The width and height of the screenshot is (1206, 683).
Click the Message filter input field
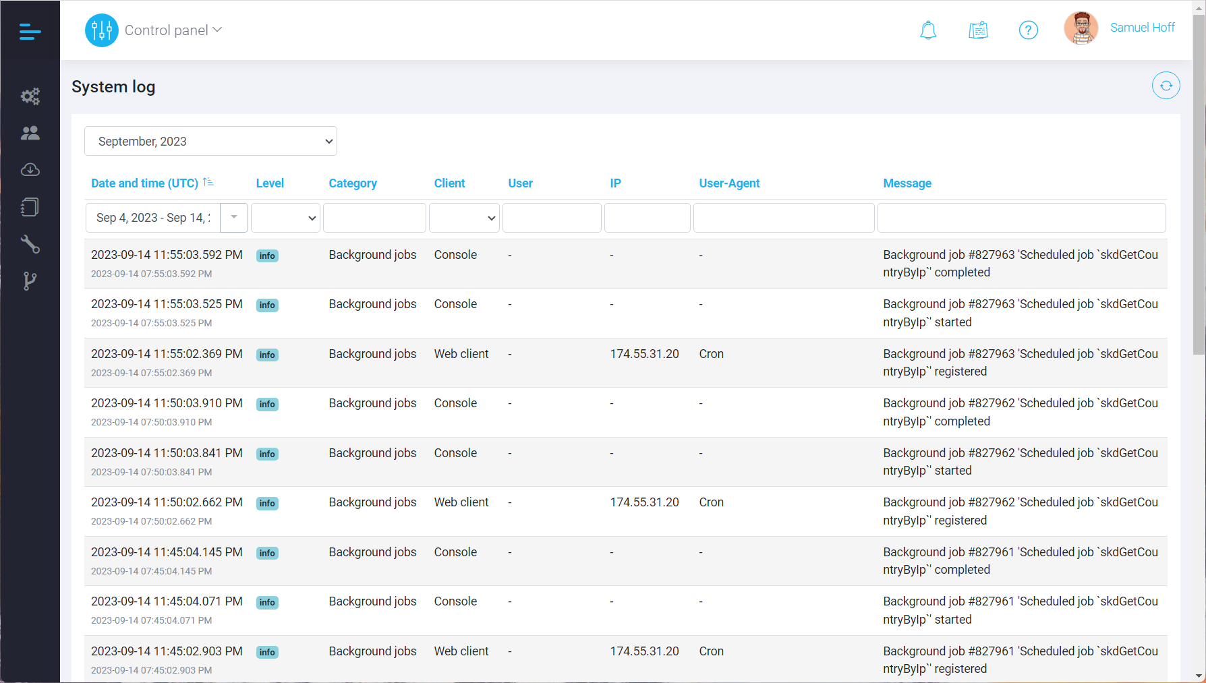1021,217
